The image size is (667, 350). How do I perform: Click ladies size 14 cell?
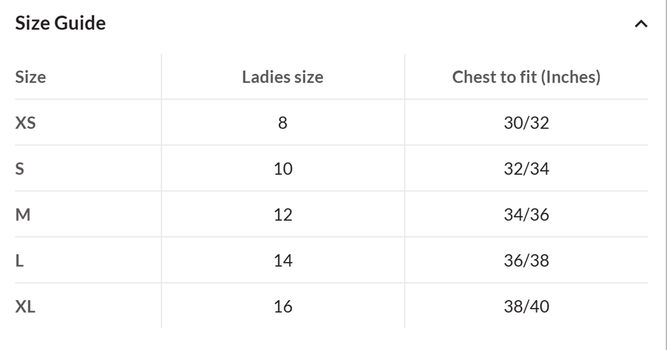pyautogui.click(x=283, y=261)
